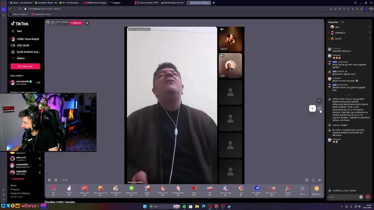Open Program footer link

pos(15,190)
